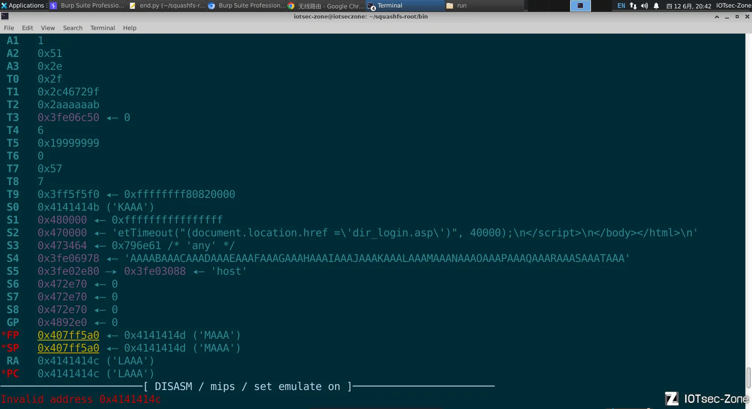Click the A2 value 0x51
Viewport: 752px width, 409px height.
click(x=50, y=53)
